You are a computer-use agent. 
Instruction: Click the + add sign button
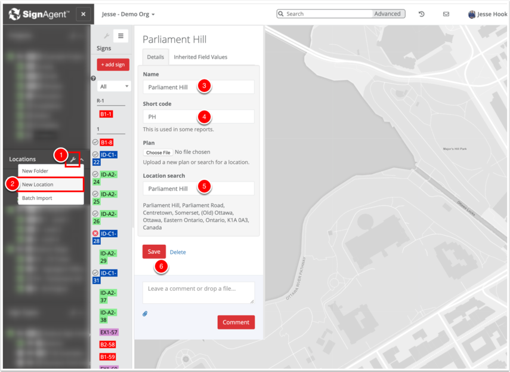pos(113,64)
